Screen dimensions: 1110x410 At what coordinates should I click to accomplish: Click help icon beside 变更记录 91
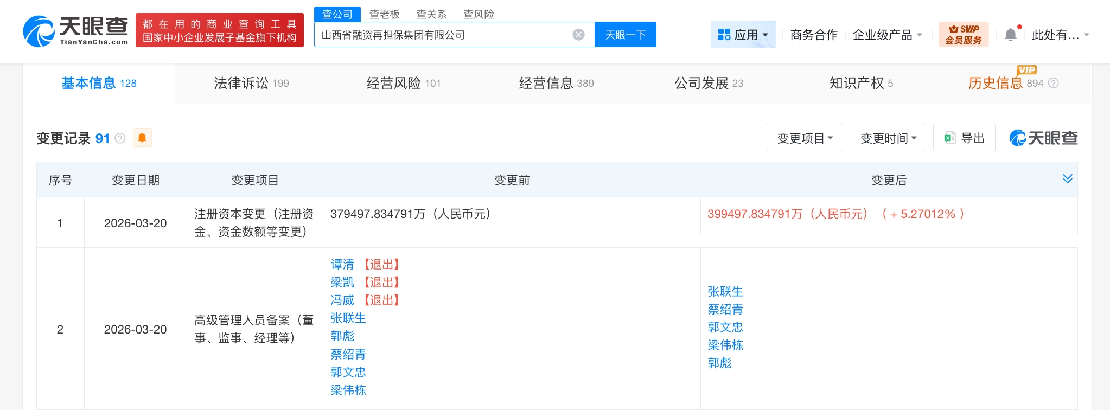[x=120, y=138]
